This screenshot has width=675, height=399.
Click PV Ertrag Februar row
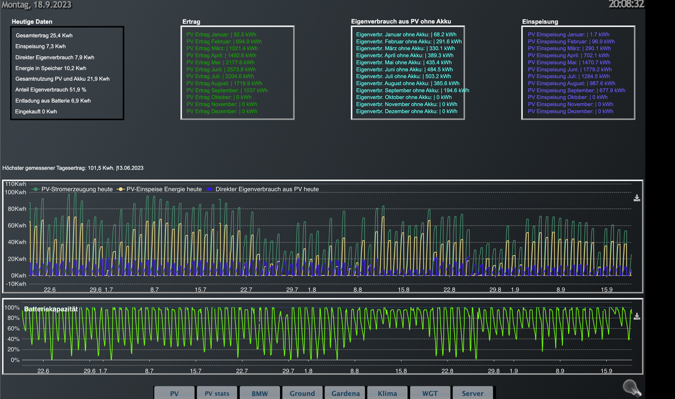pos(224,42)
